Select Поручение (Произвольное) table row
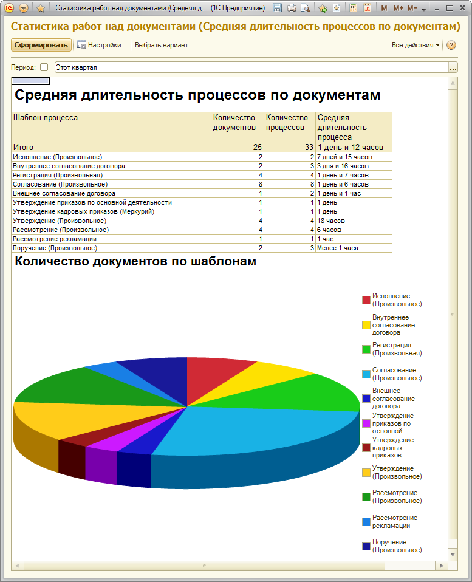 point(202,248)
